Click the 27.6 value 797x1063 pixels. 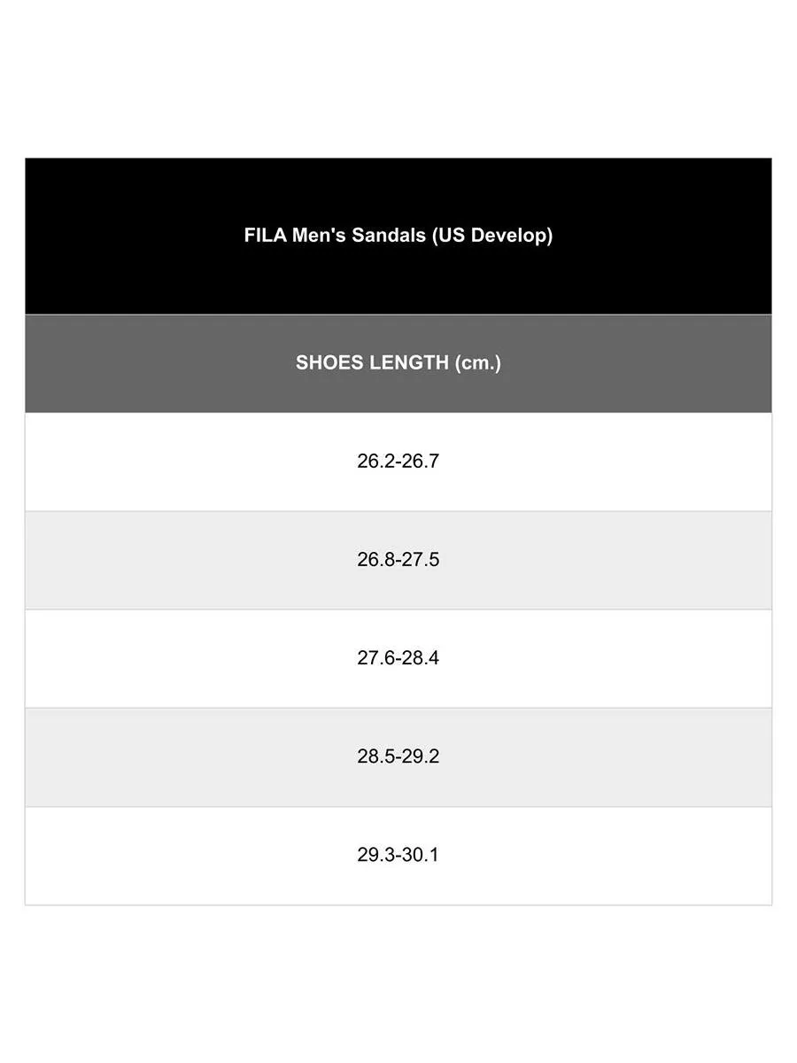tap(375, 658)
